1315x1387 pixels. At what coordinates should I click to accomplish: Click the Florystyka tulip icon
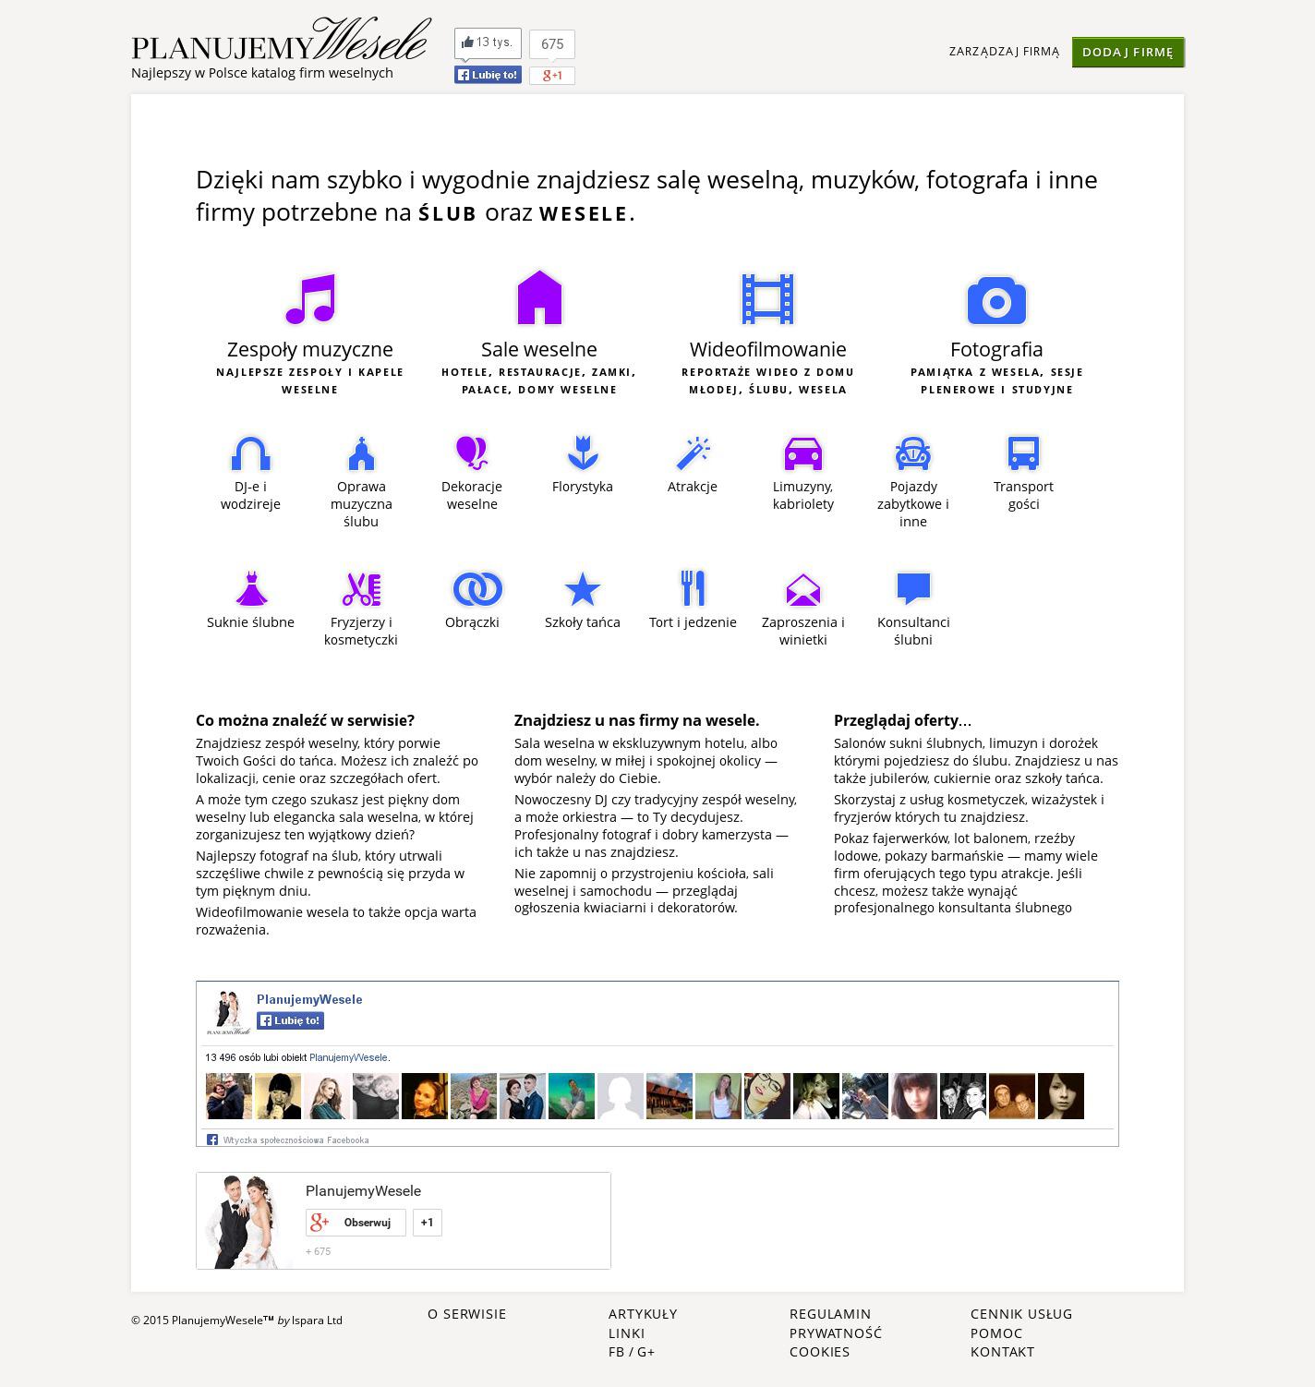[583, 452]
